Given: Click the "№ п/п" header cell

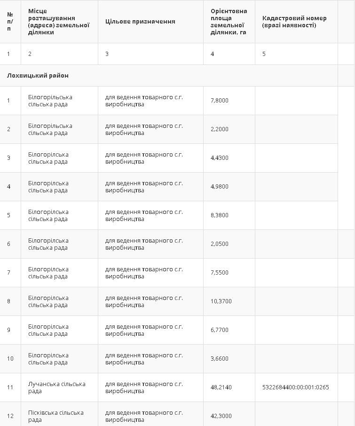Looking at the screenshot, I should pyautogui.click(x=10, y=22).
